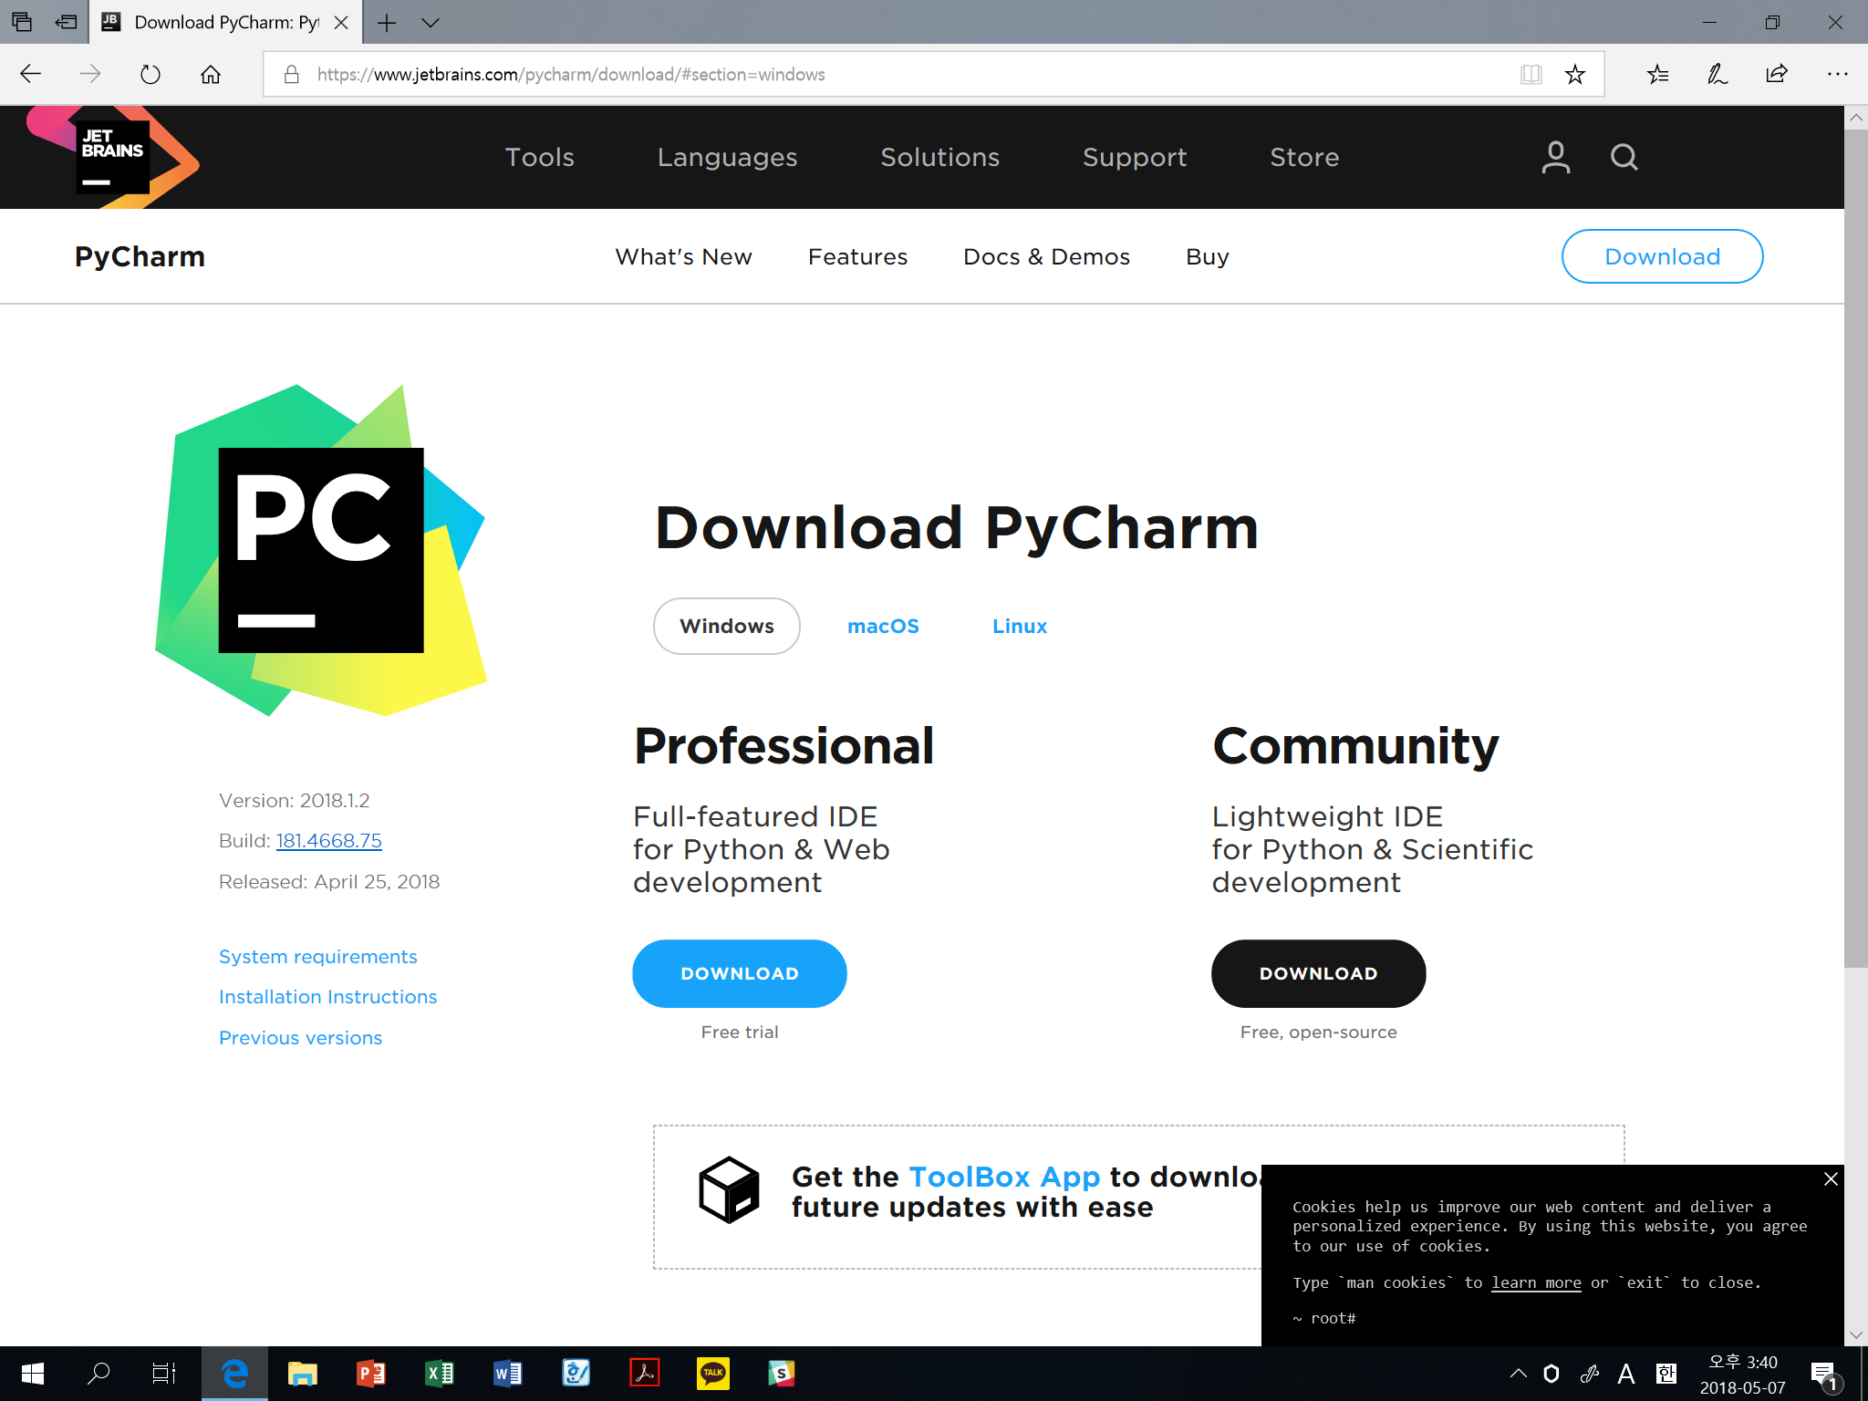This screenshot has width=1868, height=1401.
Task: Click the JetBrains logo
Action: click(111, 157)
